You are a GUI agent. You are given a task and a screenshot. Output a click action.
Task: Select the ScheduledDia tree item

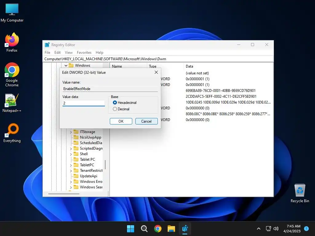tap(91, 143)
